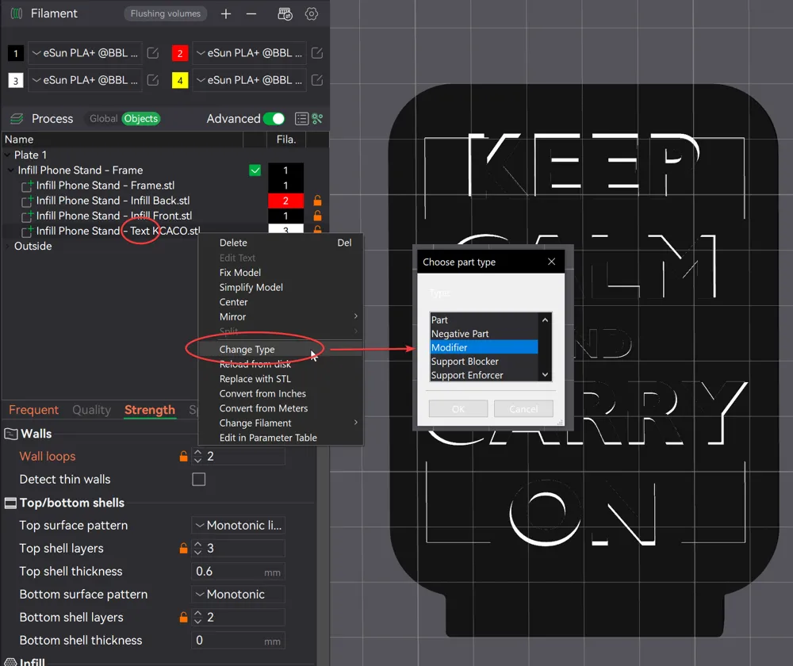
Task: Toggle the Advanced mode switch
Action: 274,119
